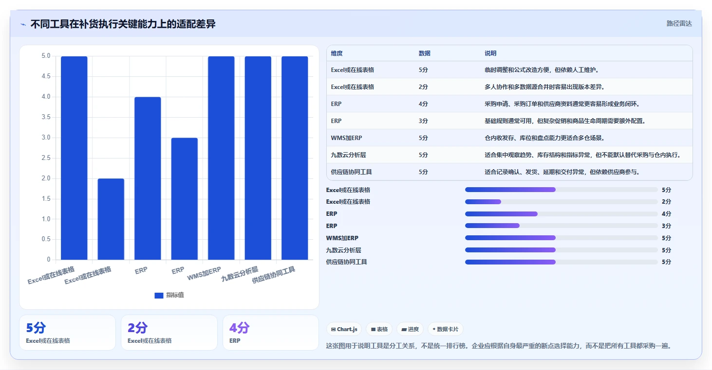Click the 九数云分析层 label in the progress list

point(344,250)
